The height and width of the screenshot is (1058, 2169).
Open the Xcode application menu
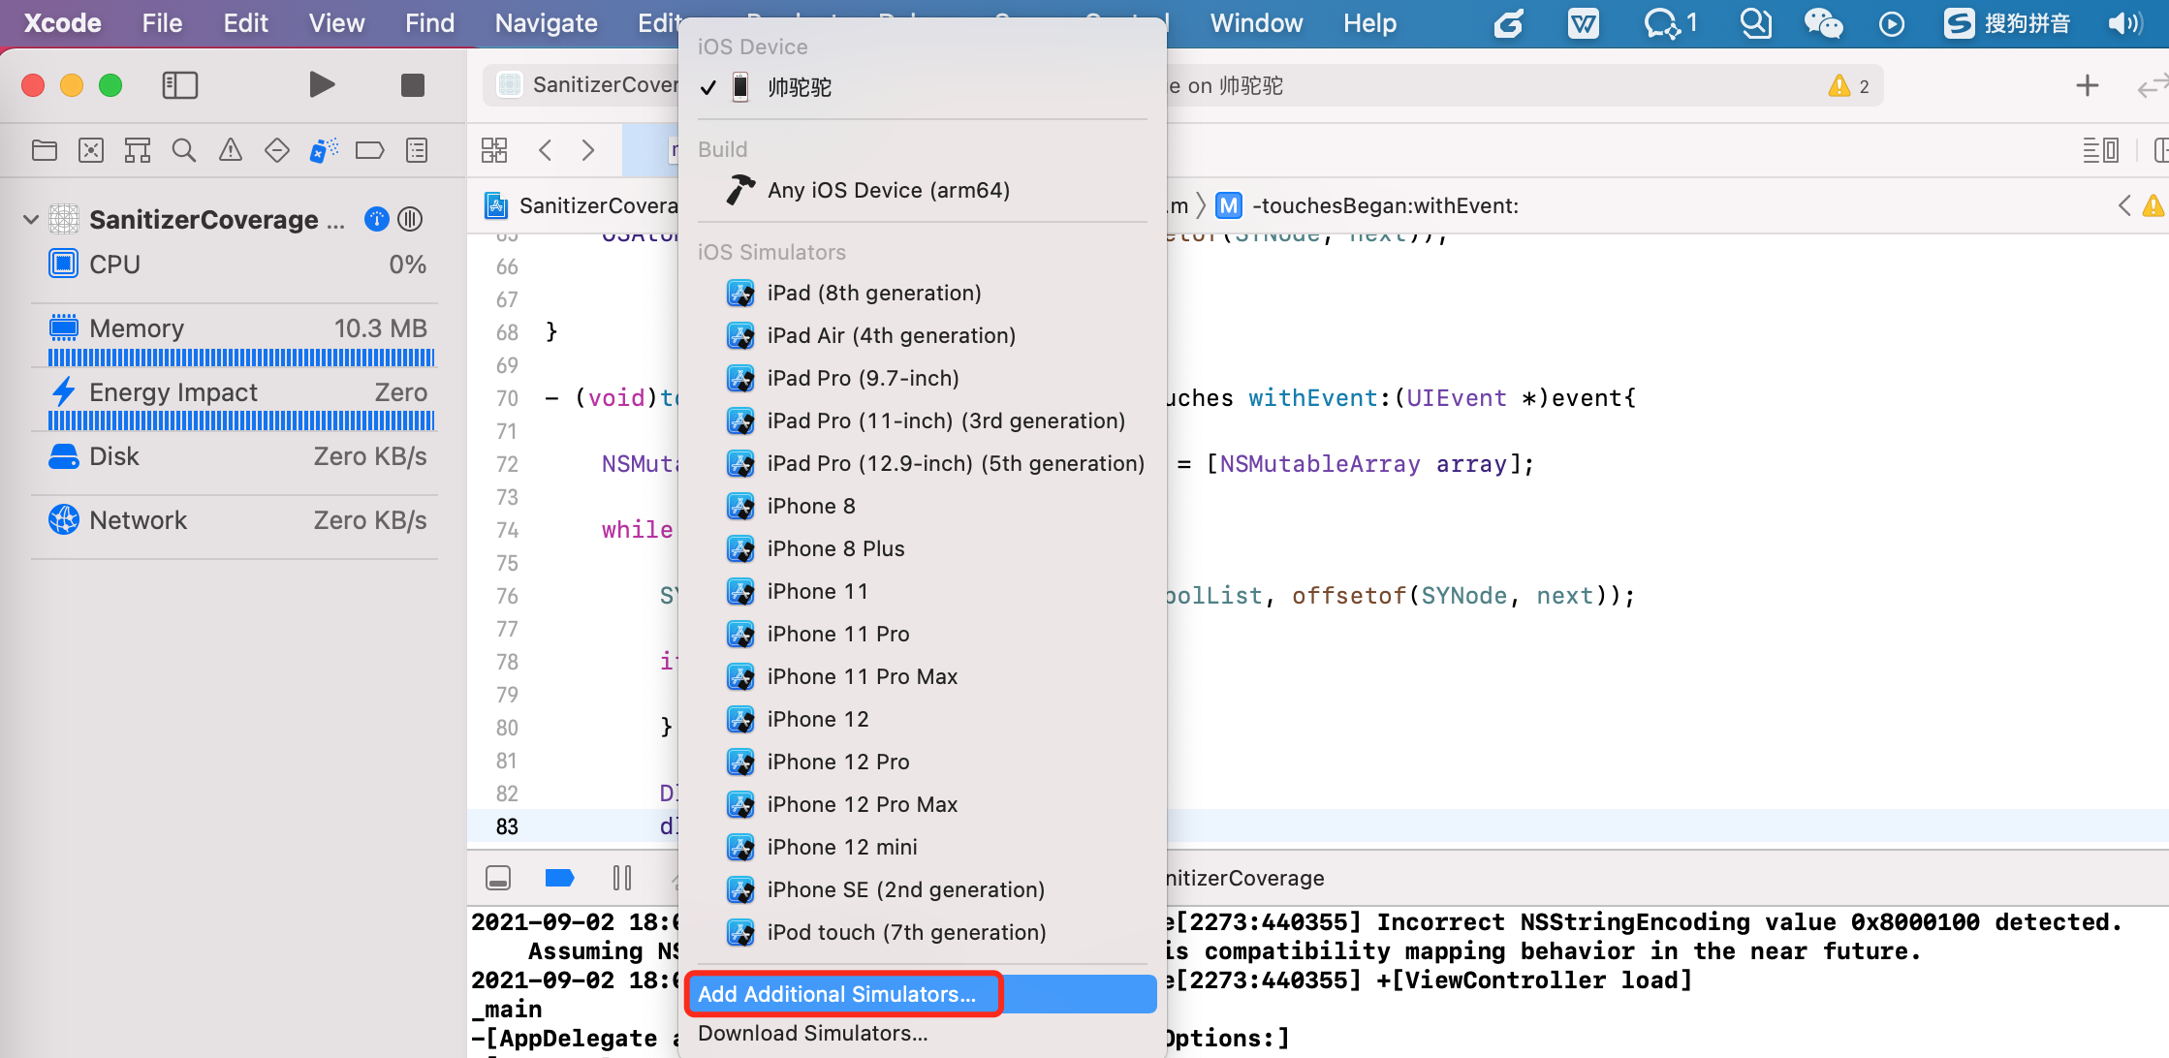pyautogui.click(x=62, y=23)
